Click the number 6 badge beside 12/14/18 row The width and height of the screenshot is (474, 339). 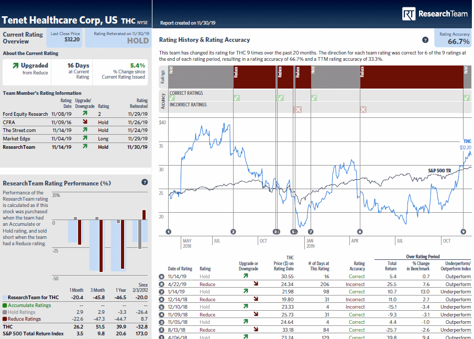coord(162,300)
